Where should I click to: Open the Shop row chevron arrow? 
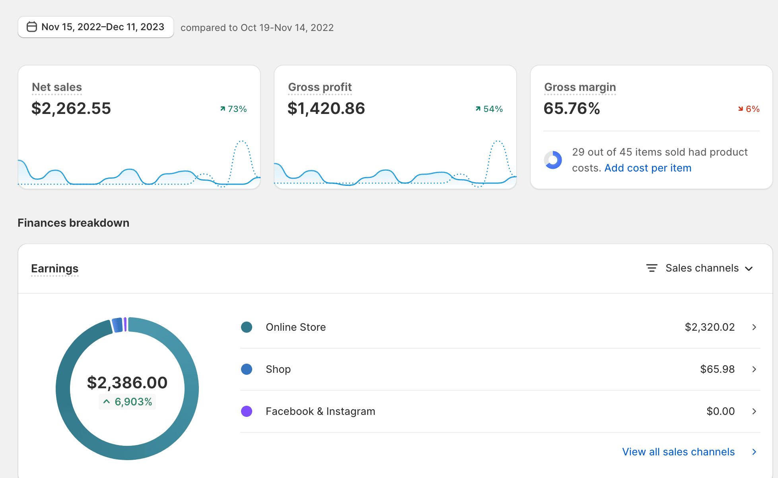coord(754,369)
